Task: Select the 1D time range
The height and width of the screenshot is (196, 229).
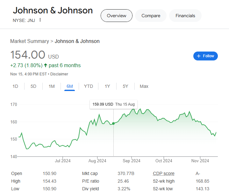Action: pos(15,87)
